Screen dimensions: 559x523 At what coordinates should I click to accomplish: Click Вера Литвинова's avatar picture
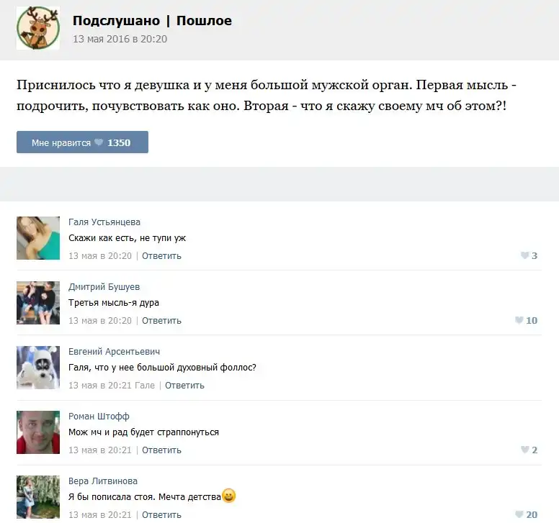(38, 497)
